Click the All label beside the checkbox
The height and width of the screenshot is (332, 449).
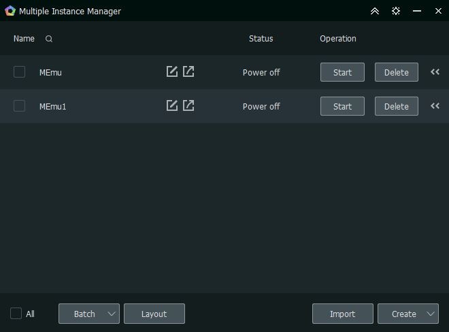click(30, 314)
